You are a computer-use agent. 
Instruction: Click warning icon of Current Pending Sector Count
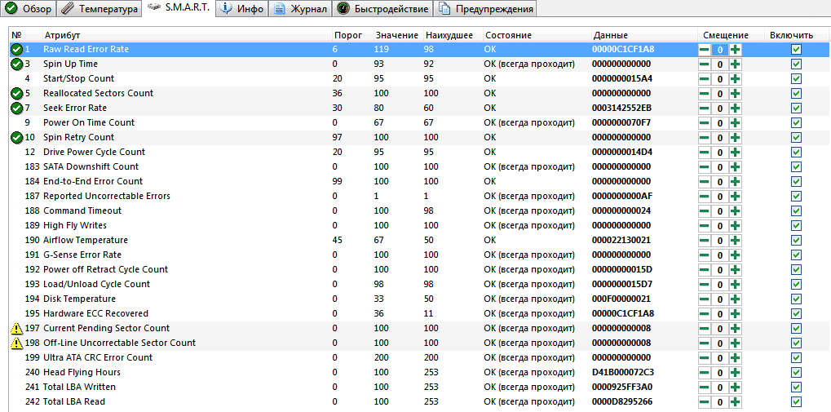click(x=16, y=328)
